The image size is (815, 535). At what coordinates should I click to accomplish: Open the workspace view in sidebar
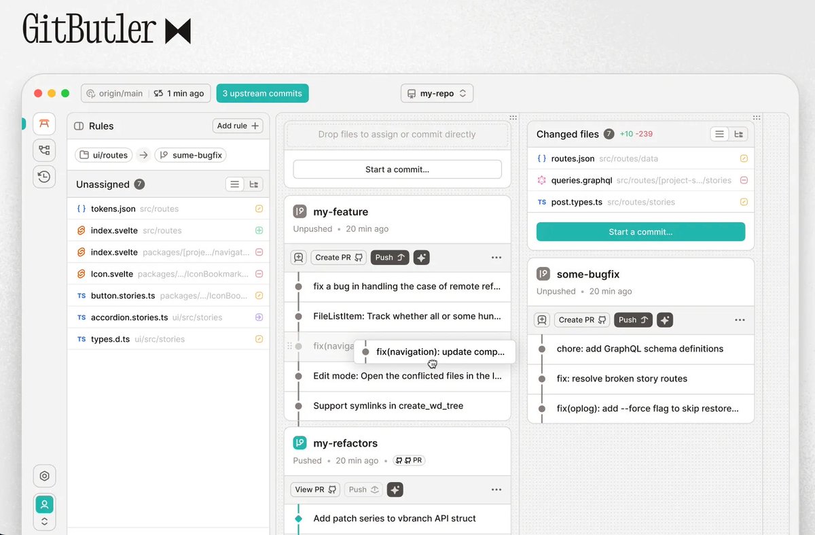tap(44, 124)
